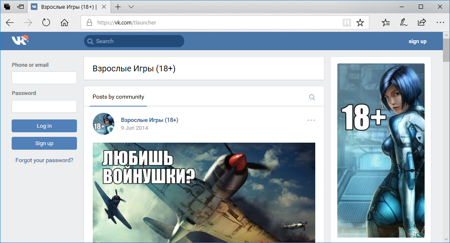This screenshot has width=450, height=243.
Task: Open Edge settings and more menu
Action: (x=440, y=23)
